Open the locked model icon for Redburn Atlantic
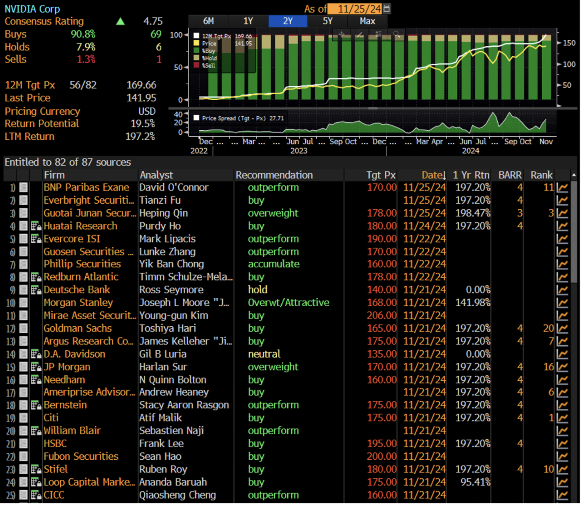 click(x=36, y=277)
